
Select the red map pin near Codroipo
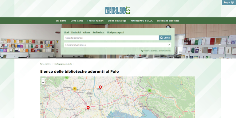100,87
